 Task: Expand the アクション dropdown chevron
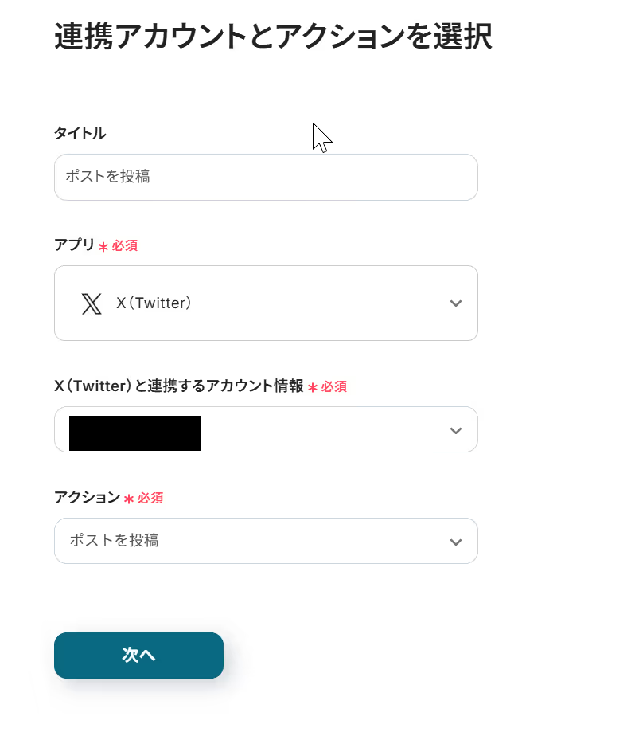[455, 542]
